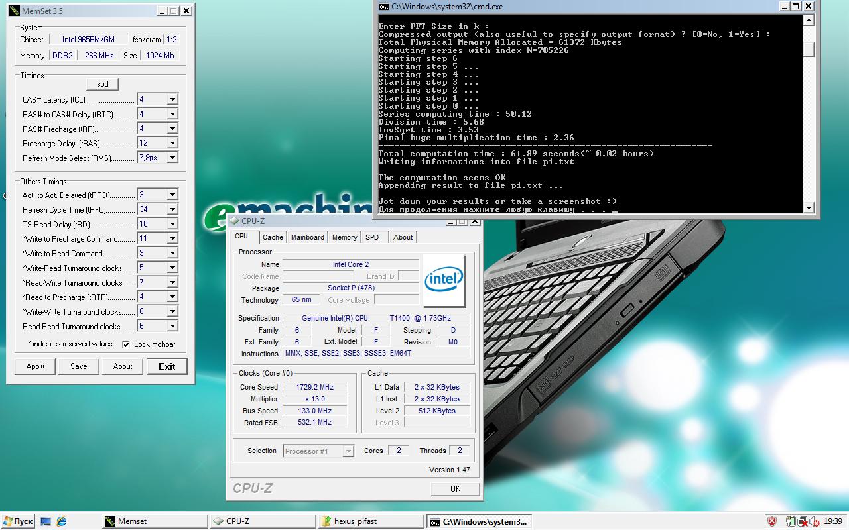Open Internet Explorer from quick launch

(x=62, y=521)
